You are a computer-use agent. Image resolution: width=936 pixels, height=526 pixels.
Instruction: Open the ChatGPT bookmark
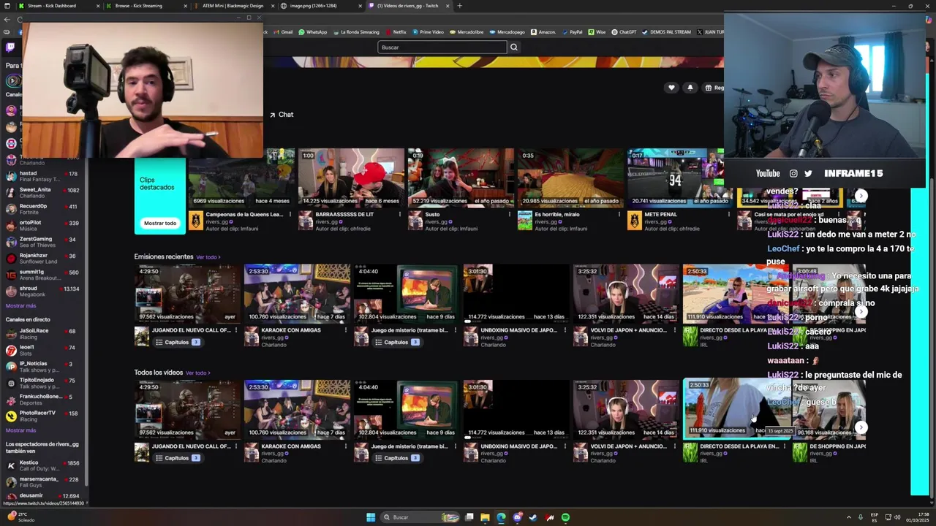tap(624, 32)
